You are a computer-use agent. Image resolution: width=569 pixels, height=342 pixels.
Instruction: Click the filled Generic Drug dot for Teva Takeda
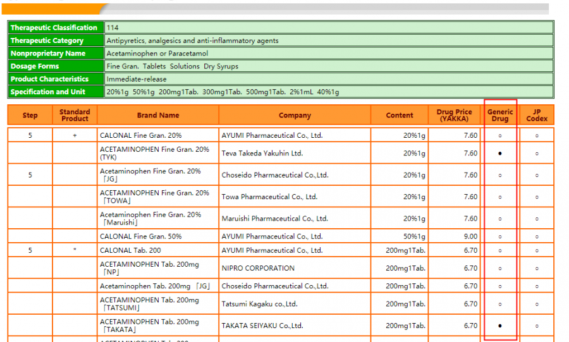point(500,154)
